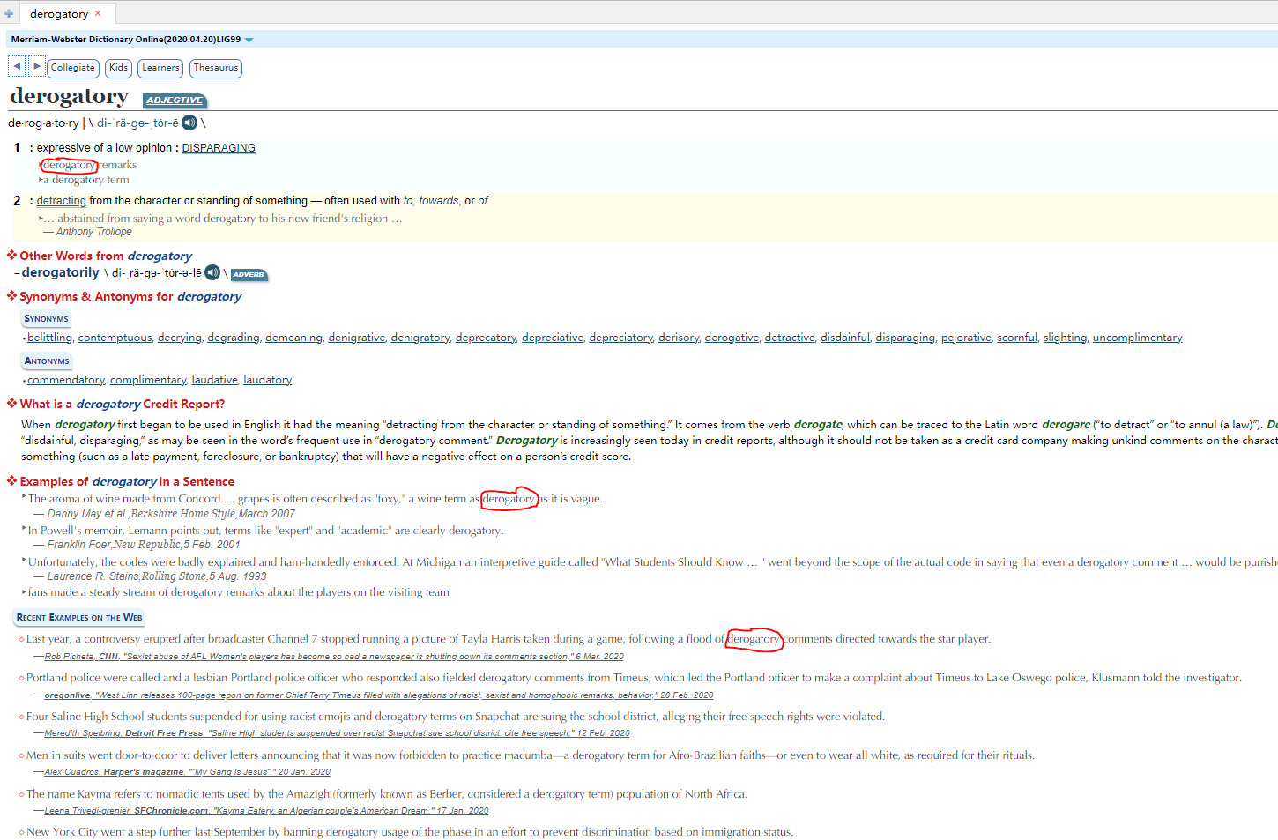Image resolution: width=1278 pixels, height=840 pixels.
Task: Open the synonym contemptuous
Action: 115,338
